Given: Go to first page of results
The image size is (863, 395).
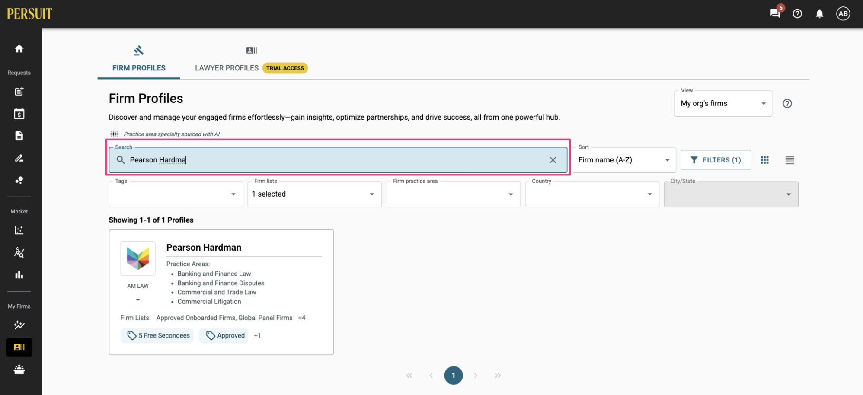Looking at the screenshot, I should point(409,376).
